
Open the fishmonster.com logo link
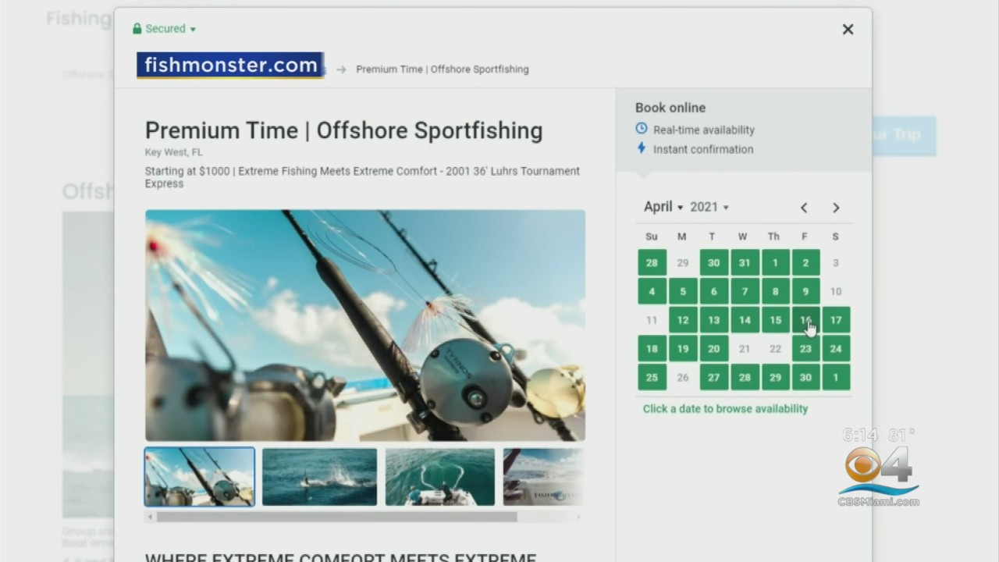[x=230, y=66]
